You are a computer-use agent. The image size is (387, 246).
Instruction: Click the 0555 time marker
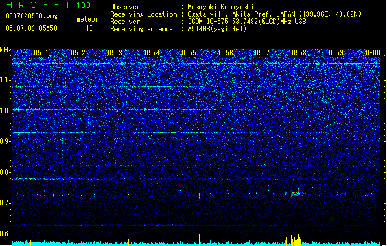click(x=189, y=53)
